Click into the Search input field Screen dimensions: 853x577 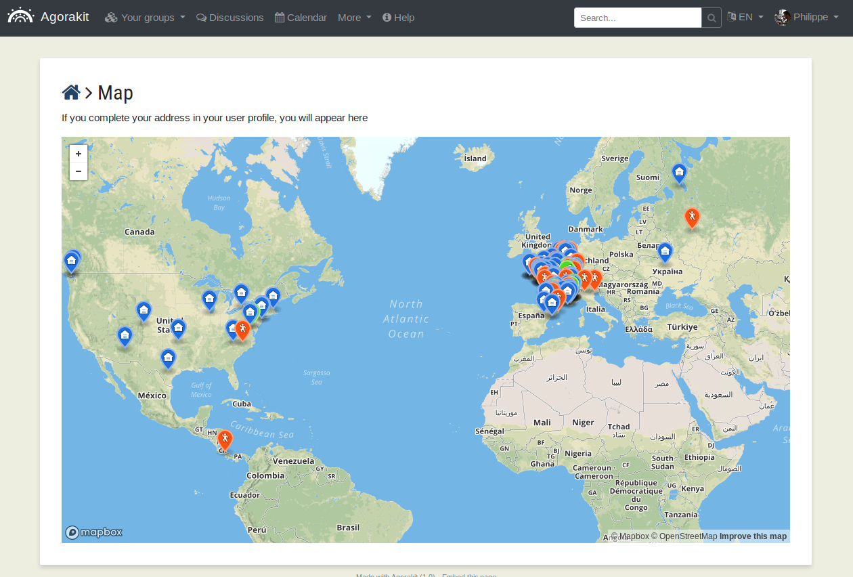point(637,18)
